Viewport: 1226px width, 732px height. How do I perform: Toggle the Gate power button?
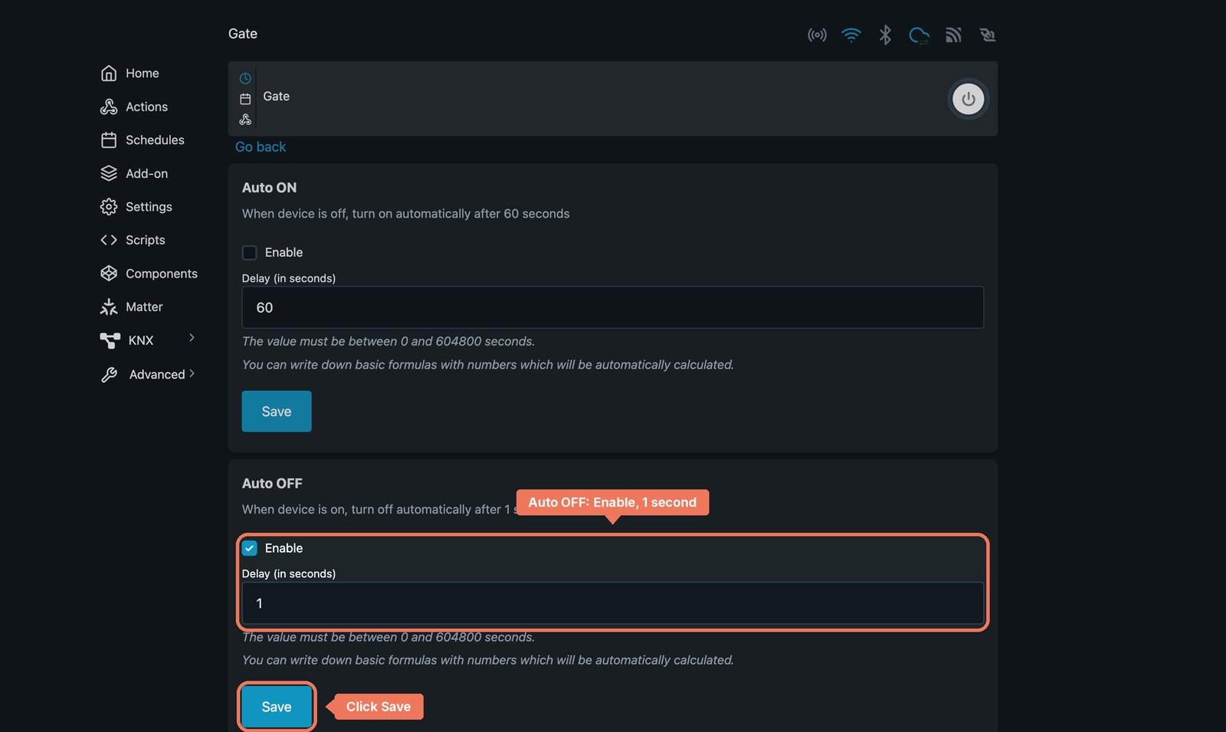(x=969, y=99)
